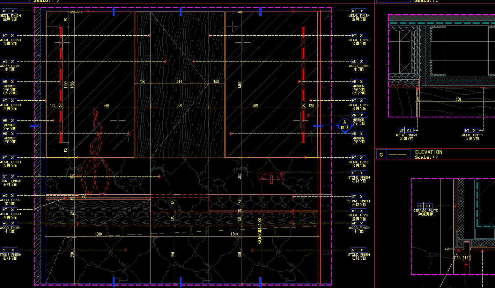Select the 840 dimension text
This screenshot has height=288, width=495.
click(106, 105)
